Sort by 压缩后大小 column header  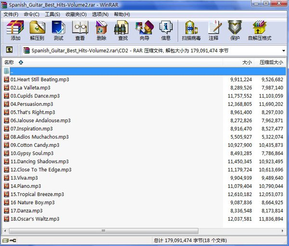(270, 63)
